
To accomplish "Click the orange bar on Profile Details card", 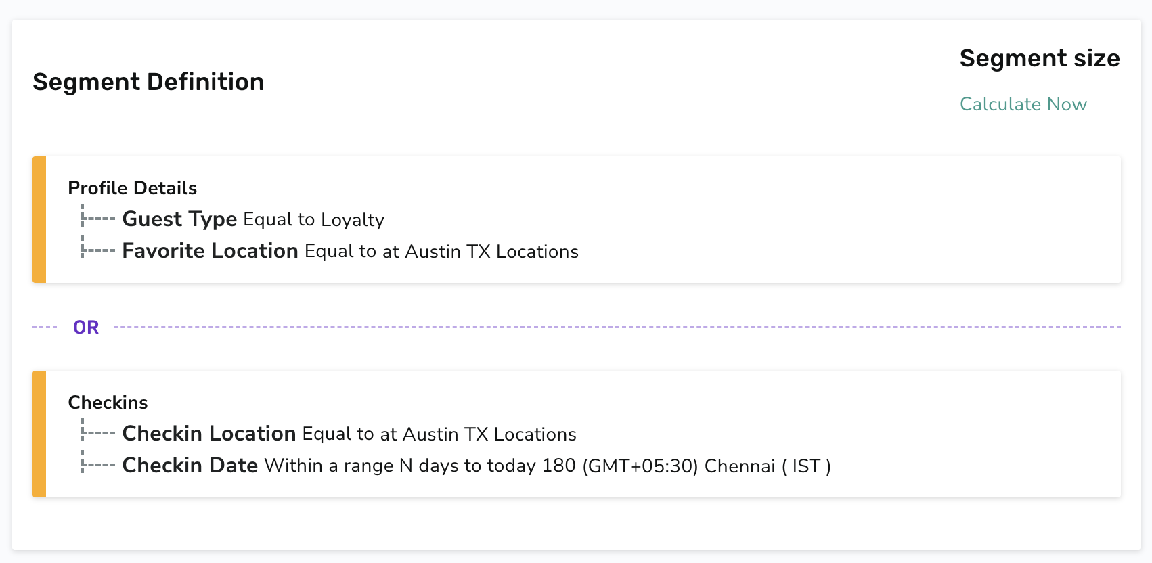I will [39, 219].
